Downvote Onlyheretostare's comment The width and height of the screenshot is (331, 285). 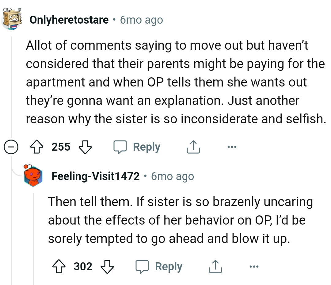(x=85, y=147)
